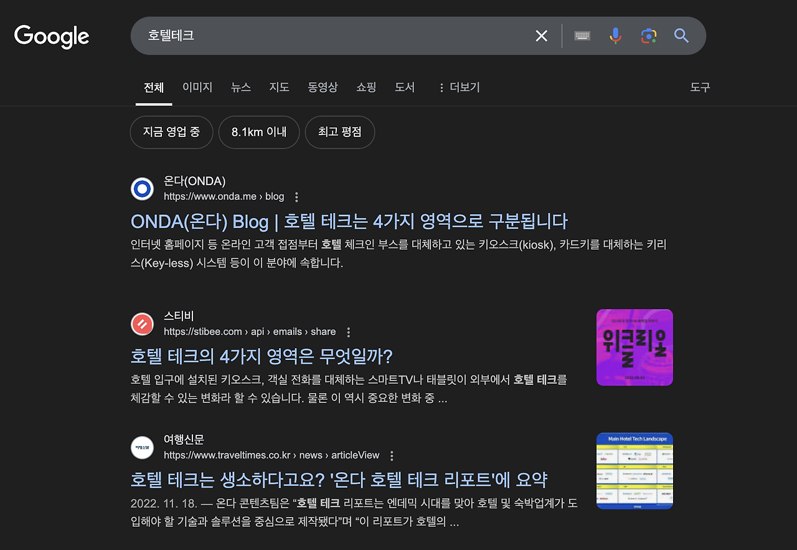Expand the 더보기 menu
Screen dimensions: 797x550
(460, 87)
